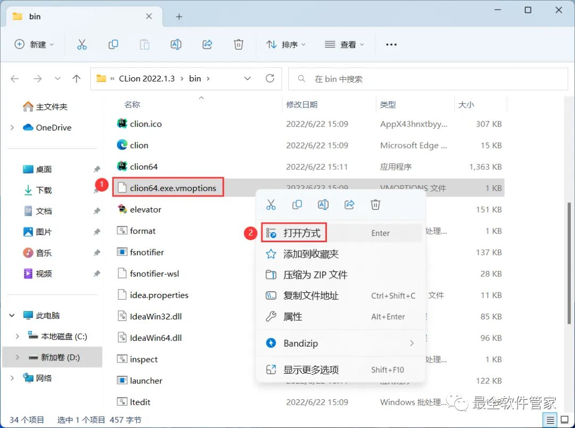Go back using the left arrow
This screenshot has height=428, width=575.
coord(15,78)
